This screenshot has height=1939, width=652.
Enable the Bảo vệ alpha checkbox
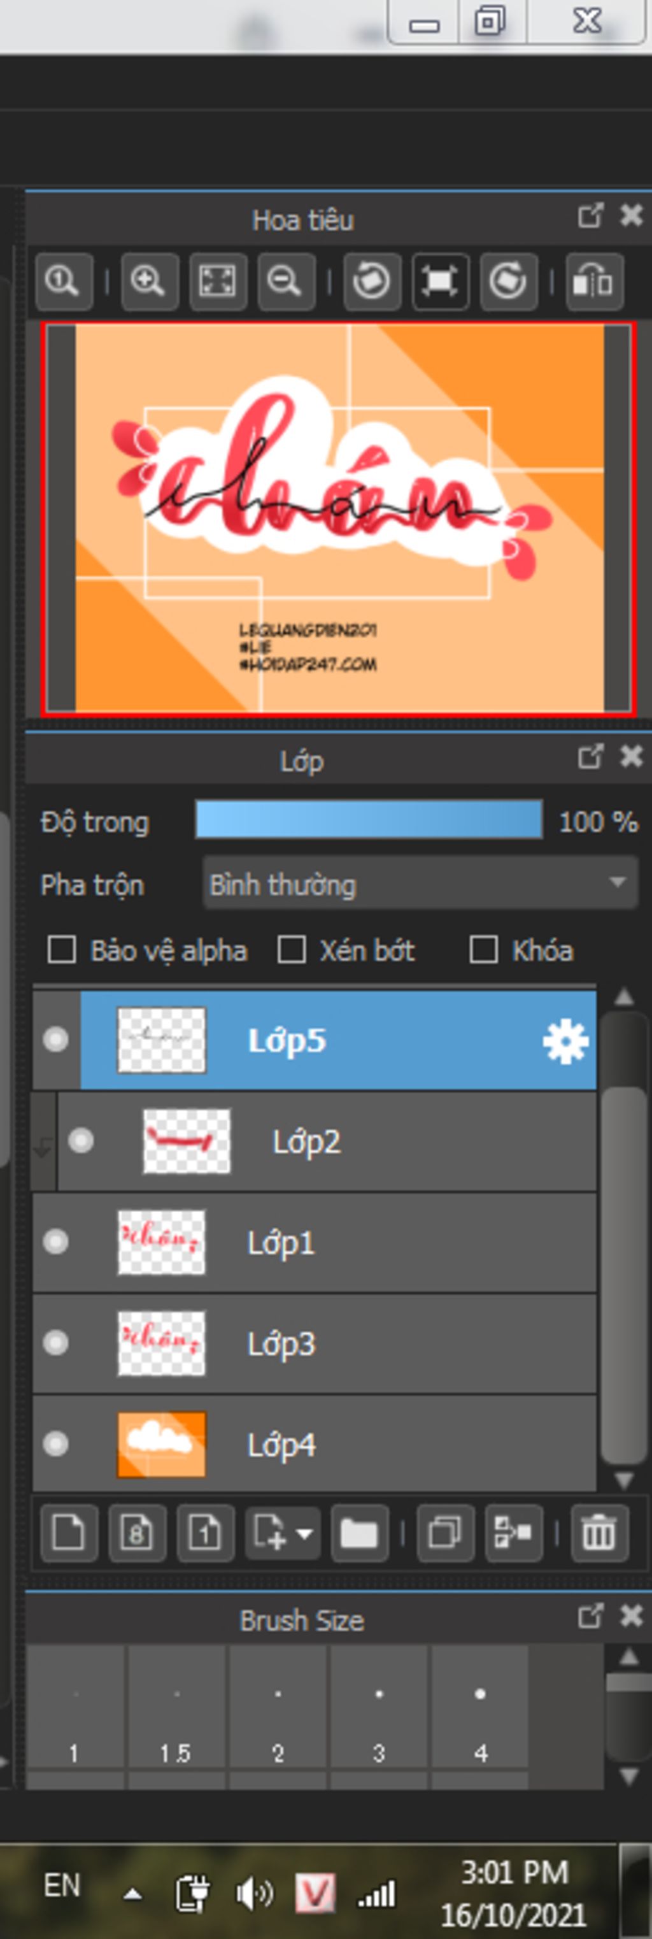tap(62, 950)
